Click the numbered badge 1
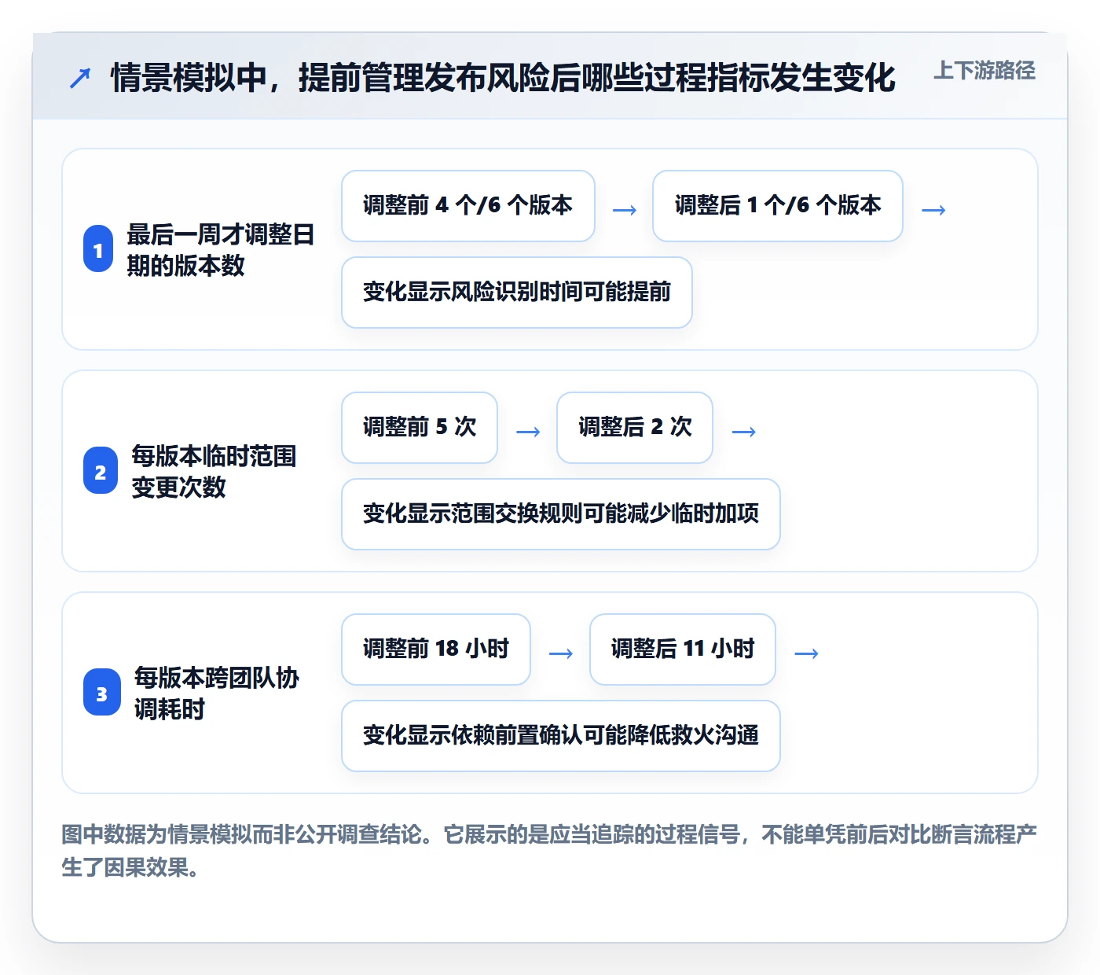 [x=98, y=249]
